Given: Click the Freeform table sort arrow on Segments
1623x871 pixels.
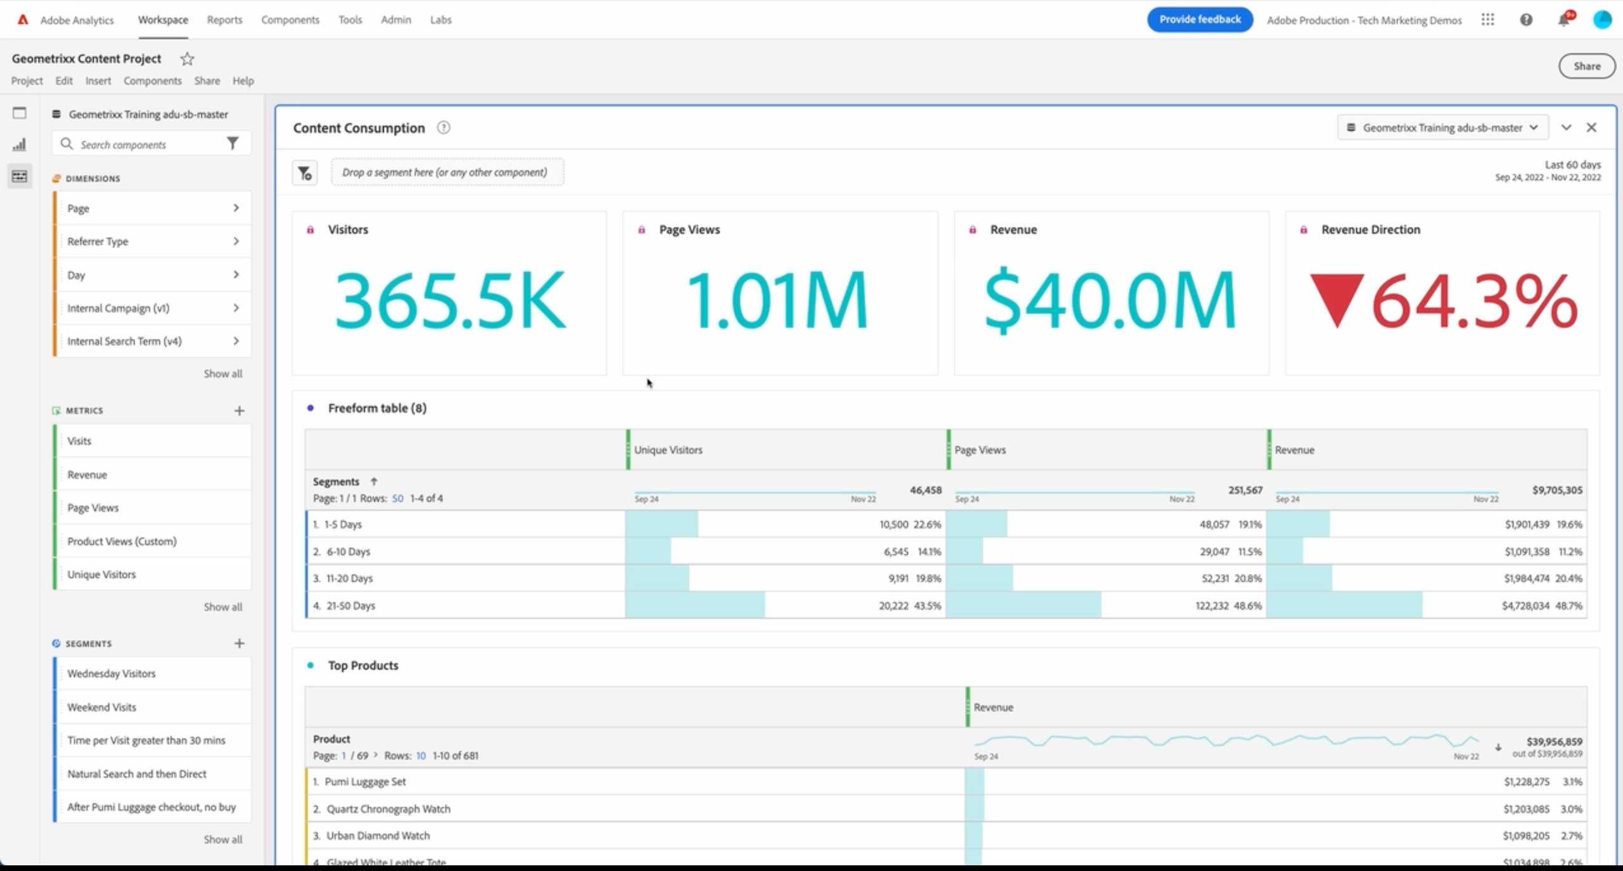Looking at the screenshot, I should coord(373,481).
